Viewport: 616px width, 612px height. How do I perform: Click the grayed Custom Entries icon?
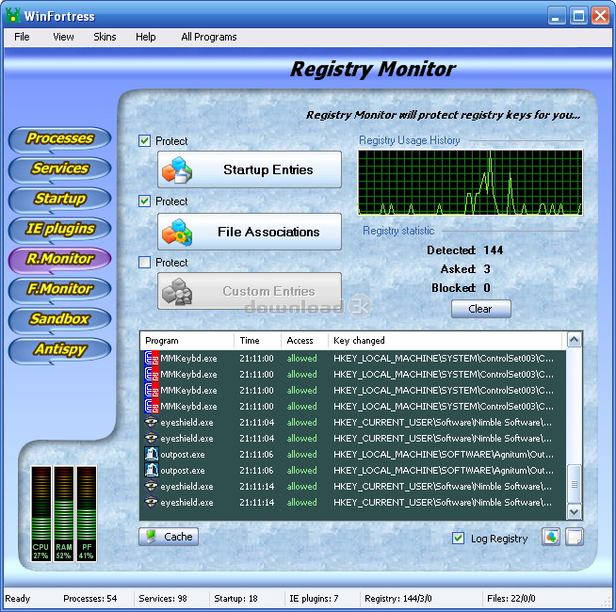177,292
